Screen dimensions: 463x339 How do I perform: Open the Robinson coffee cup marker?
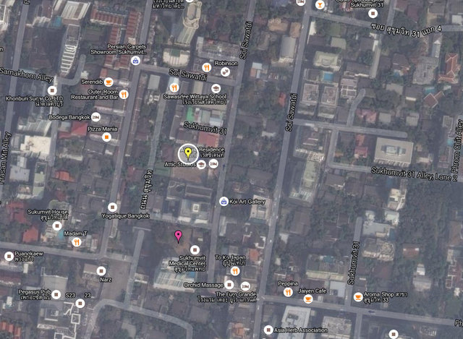point(225,72)
